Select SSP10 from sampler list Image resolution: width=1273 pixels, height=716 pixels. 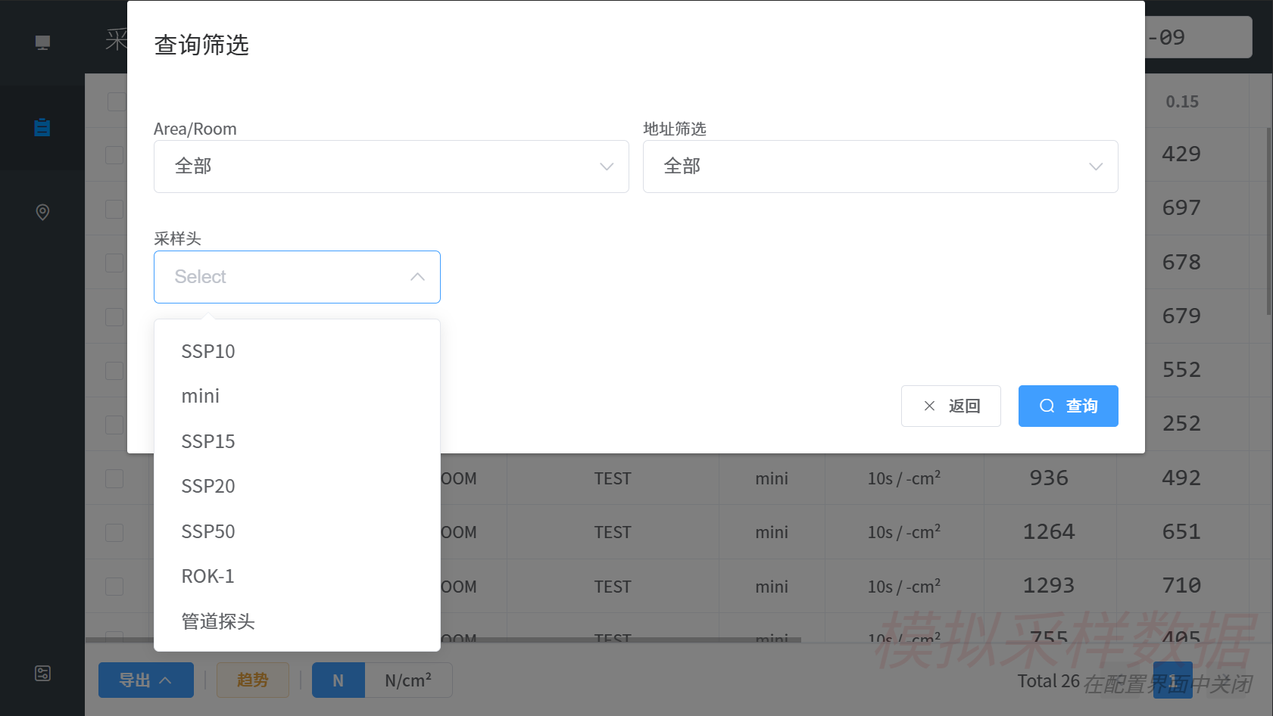(208, 351)
